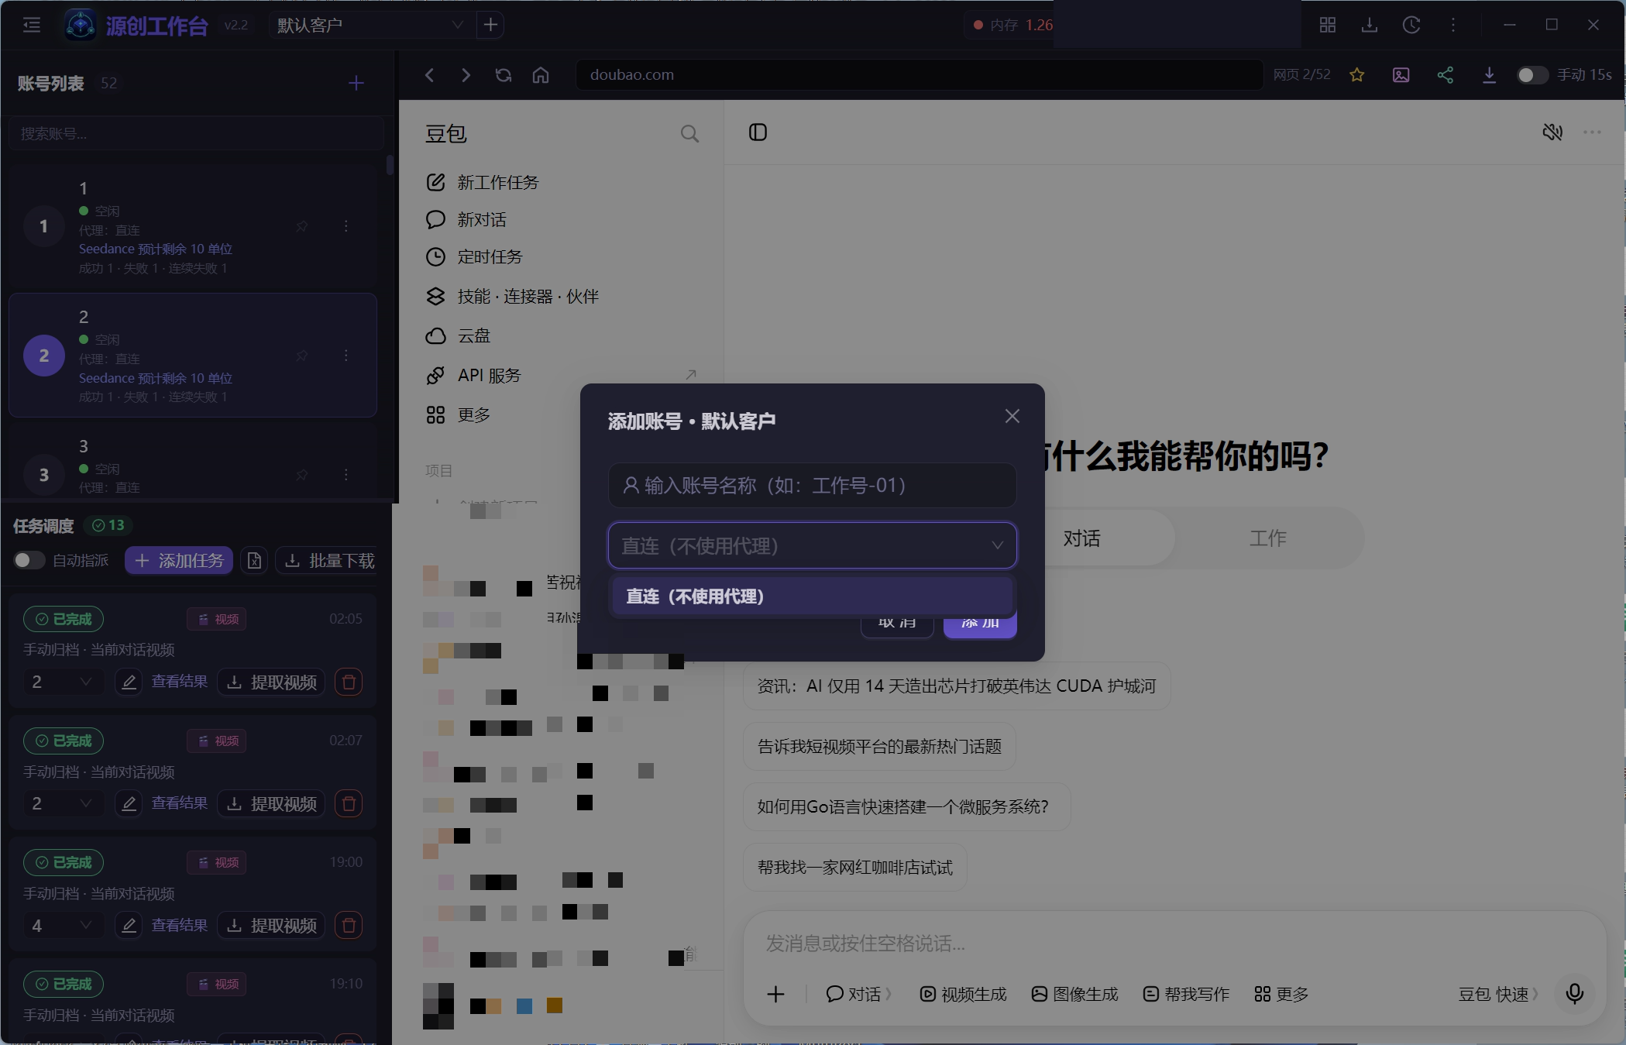Open the more options menu for account 2
The width and height of the screenshot is (1626, 1045).
click(346, 356)
